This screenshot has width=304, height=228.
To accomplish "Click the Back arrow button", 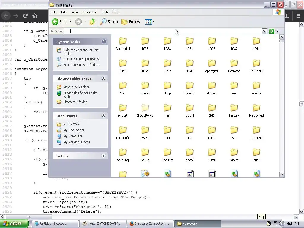I will pos(55,22).
